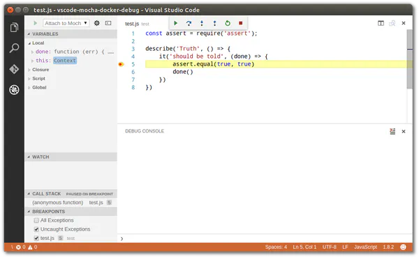Step over in debug toolbar

(x=189, y=23)
